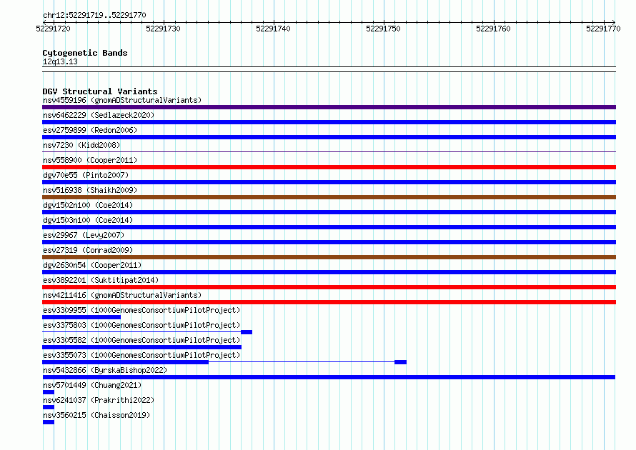Click the blue dgv1503n100 variant bar
Screen dimensions: 636x450
pos(329,227)
